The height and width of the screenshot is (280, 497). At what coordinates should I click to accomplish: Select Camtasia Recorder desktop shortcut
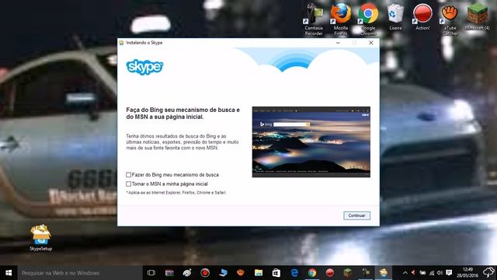tap(314, 19)
